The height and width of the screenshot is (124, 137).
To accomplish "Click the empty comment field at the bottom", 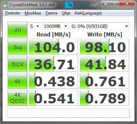I will [68, 113].
